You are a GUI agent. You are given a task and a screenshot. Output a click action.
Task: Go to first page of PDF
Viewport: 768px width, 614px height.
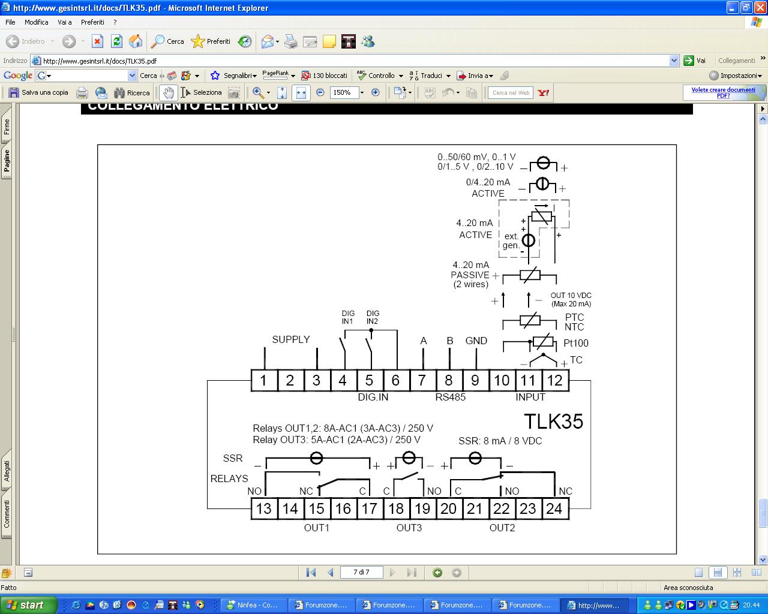[x=311, y=572]
